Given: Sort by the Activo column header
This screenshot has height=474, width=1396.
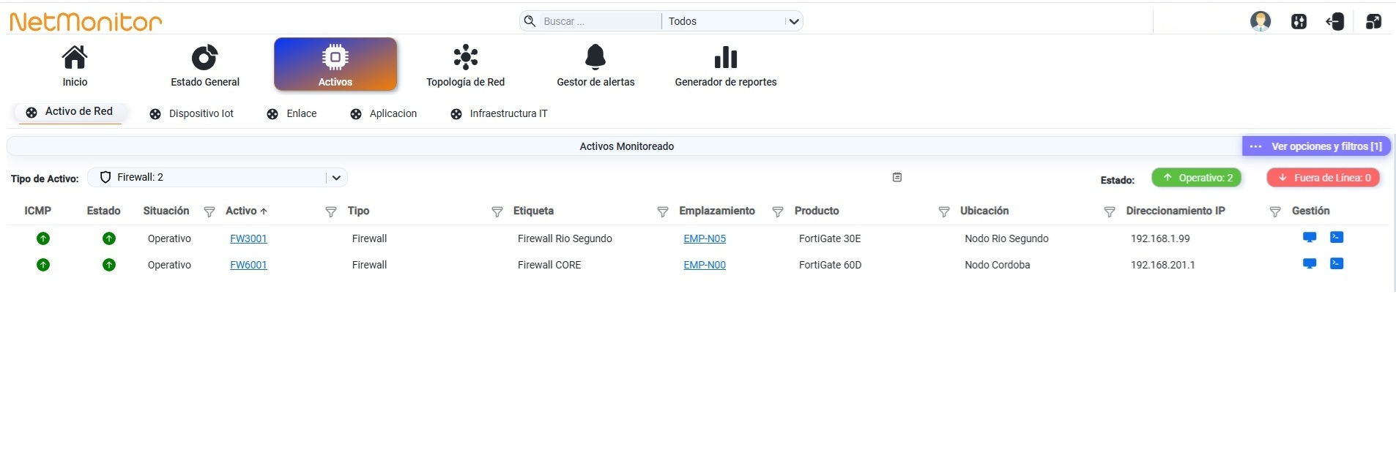Looking at the screenshot, I should tap(246, 211).
